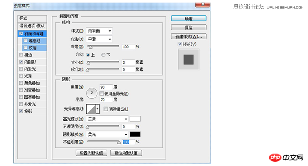Enable the 内发光 checkbox
This screenshot has width=308, height=166.
click(21, 69)
